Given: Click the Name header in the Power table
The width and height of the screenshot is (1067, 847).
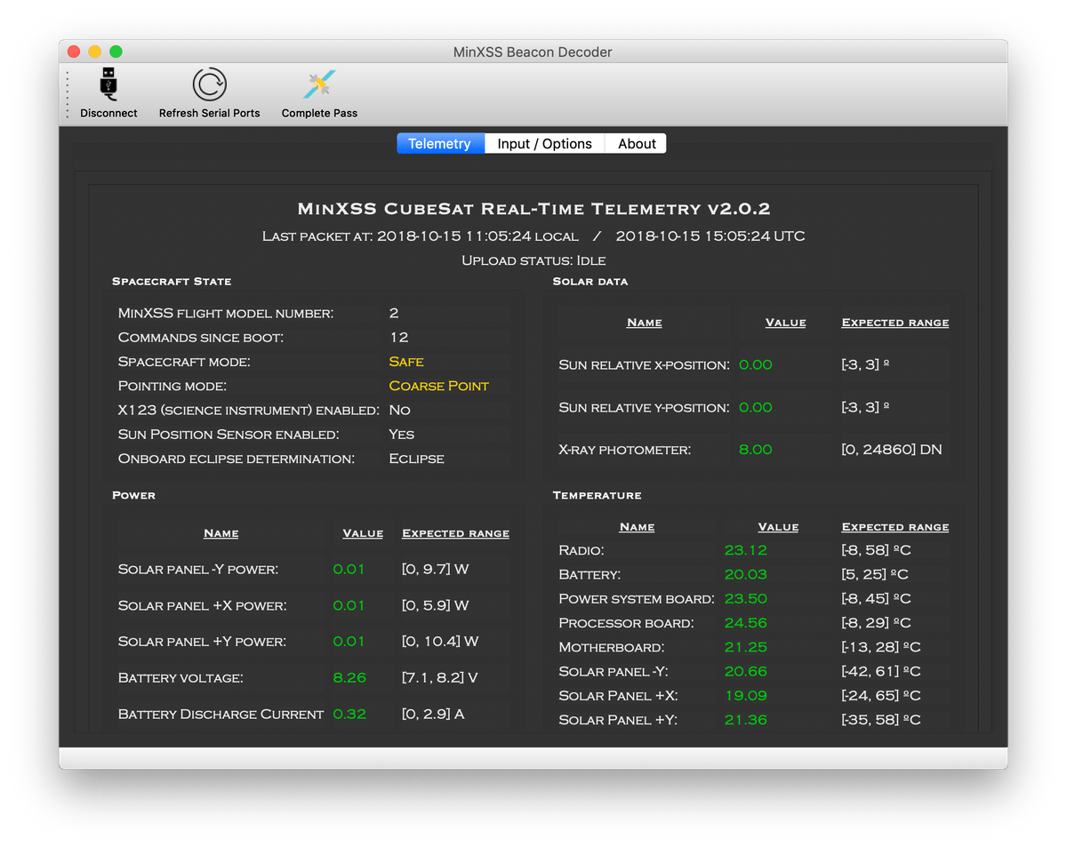Looking at the screenshot, I should (x=221, y=533).
